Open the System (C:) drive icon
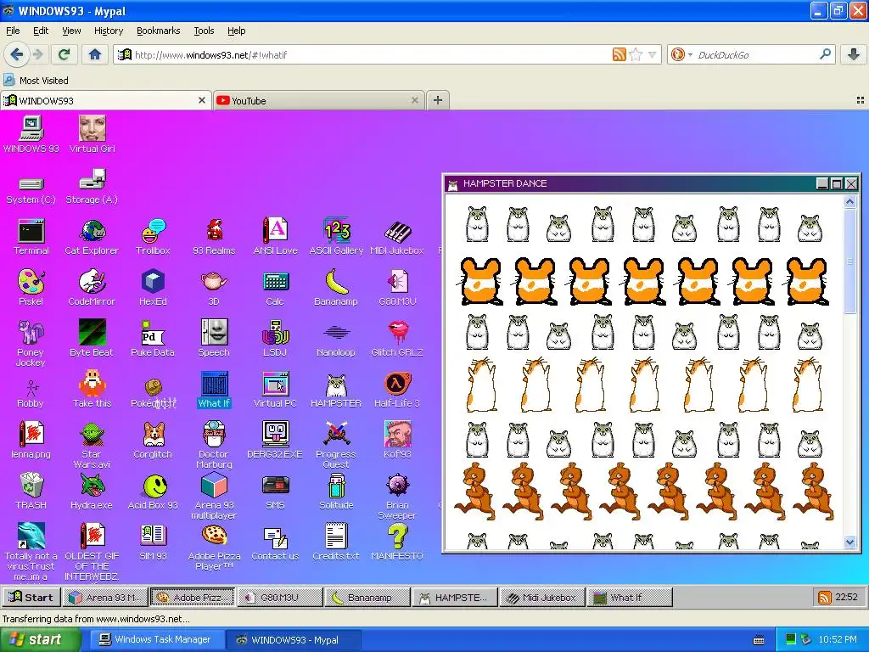 [x=31, y=191]
